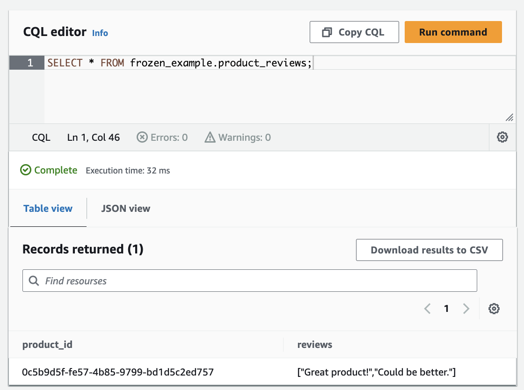This screenshot has height=390, width=524.
Task: Switch to the JSON view tab
Action: (125, 209)
